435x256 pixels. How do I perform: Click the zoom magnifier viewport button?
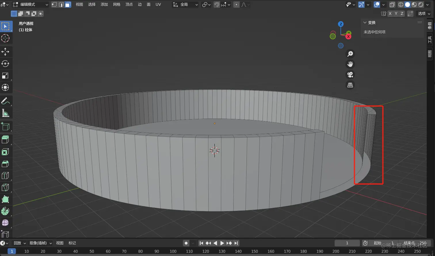[350, 54]
